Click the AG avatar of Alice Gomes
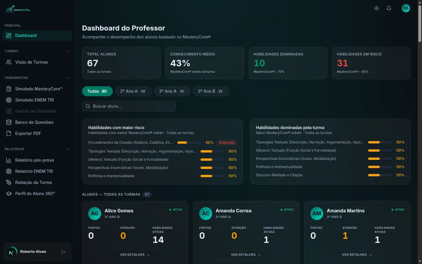This screenshot has width=422, height=264. [95, 214]
